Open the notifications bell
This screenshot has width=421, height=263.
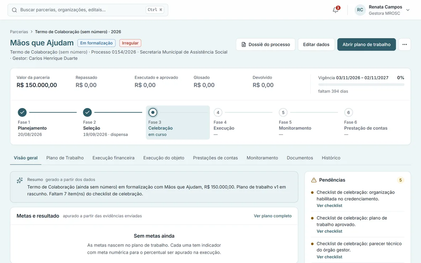(x=335, y=10)
